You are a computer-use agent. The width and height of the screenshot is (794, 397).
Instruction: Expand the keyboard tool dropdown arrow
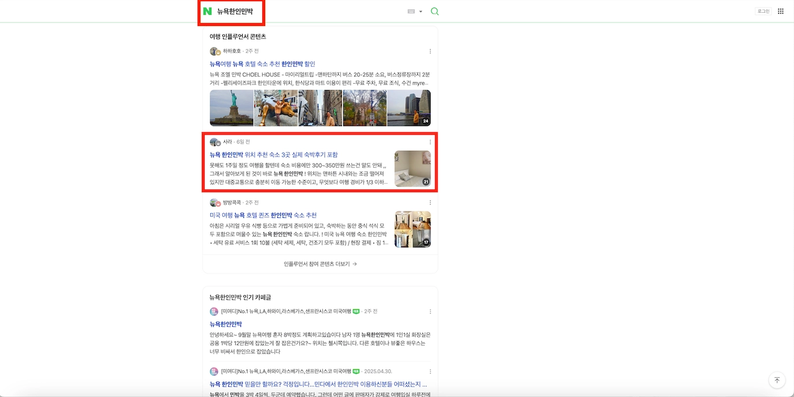coord(421,12)
